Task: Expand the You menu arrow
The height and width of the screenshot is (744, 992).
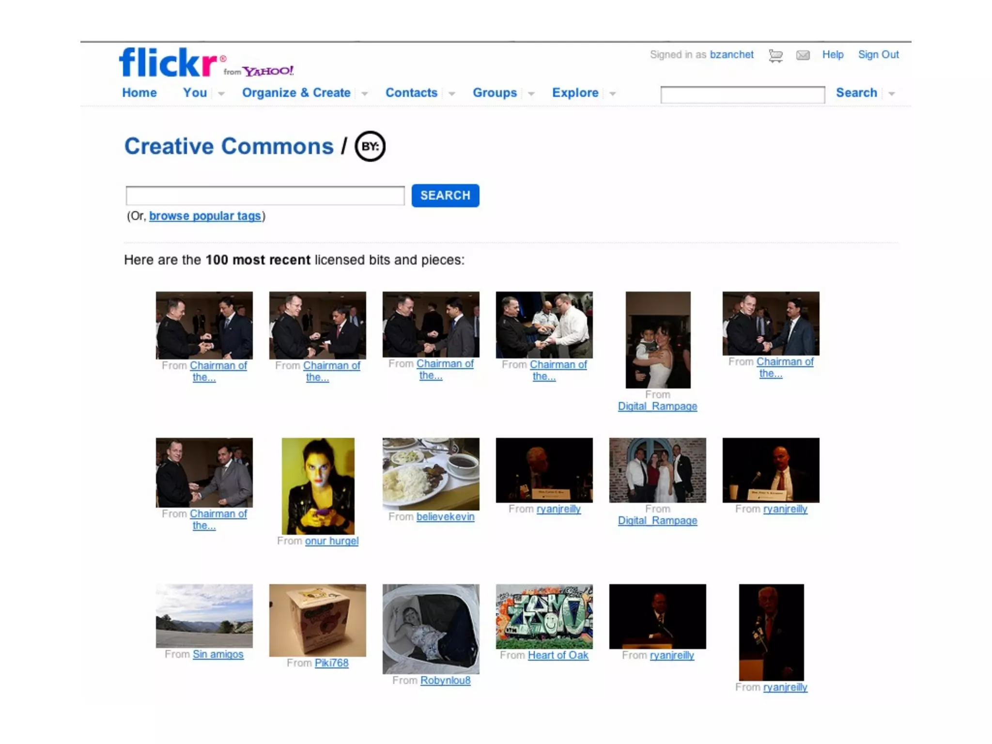Action: point(221,93)
